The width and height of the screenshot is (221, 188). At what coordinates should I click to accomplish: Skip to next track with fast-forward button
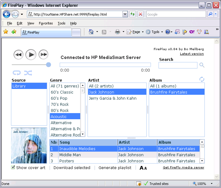click(x=43, y=54)
